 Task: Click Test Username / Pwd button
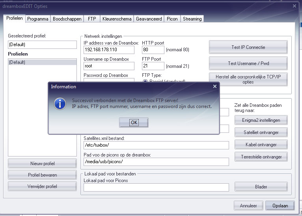pos(248,63)
